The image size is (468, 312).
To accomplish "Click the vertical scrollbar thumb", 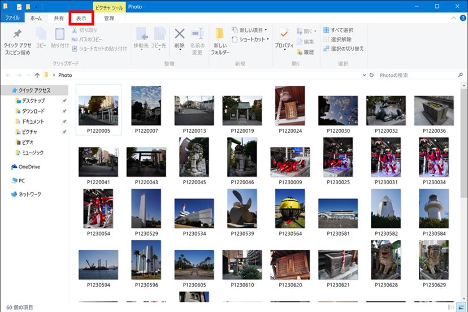I will 464,142.
